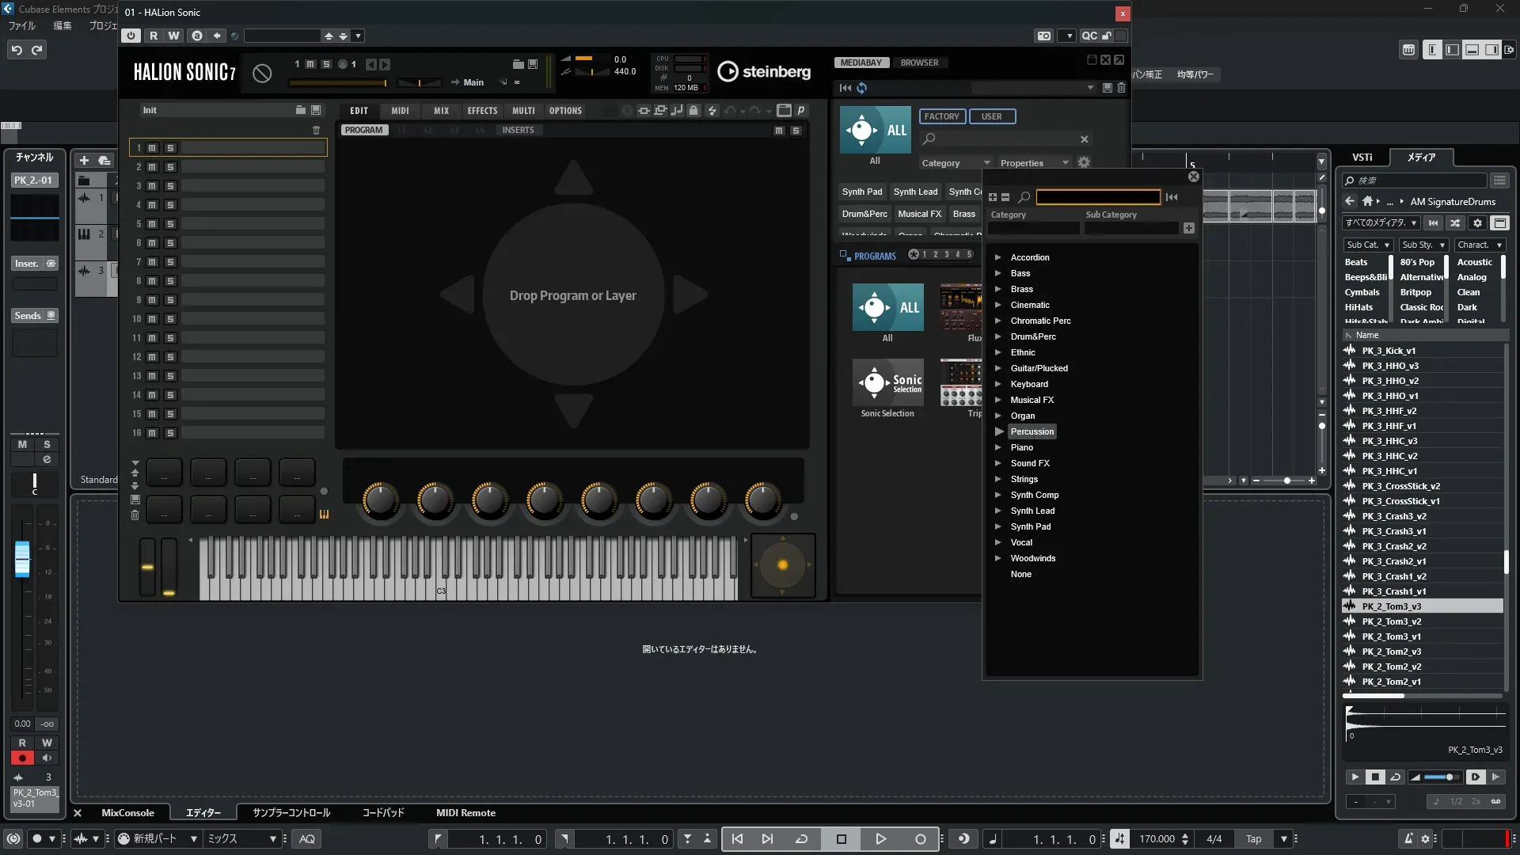Open the EFFECTS page tab
Viewport: 1520px width, 855px height.
482,111
